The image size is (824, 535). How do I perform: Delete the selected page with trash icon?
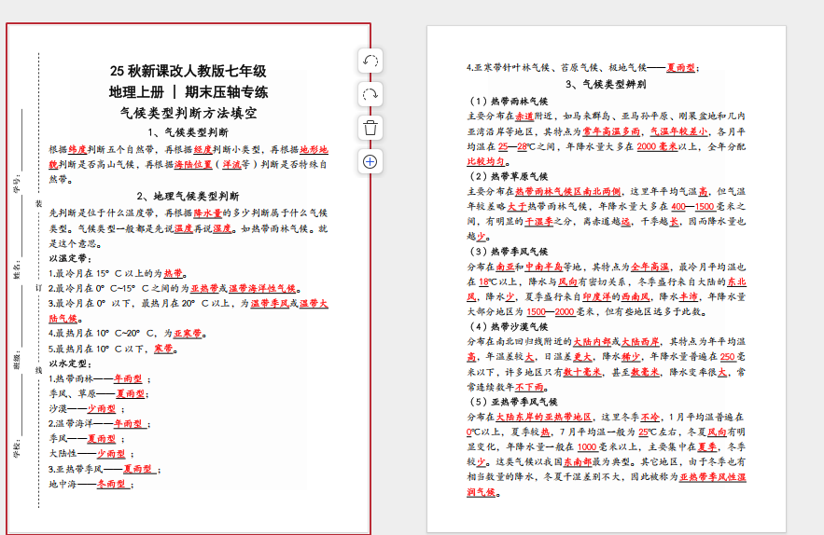coord(370,128)
